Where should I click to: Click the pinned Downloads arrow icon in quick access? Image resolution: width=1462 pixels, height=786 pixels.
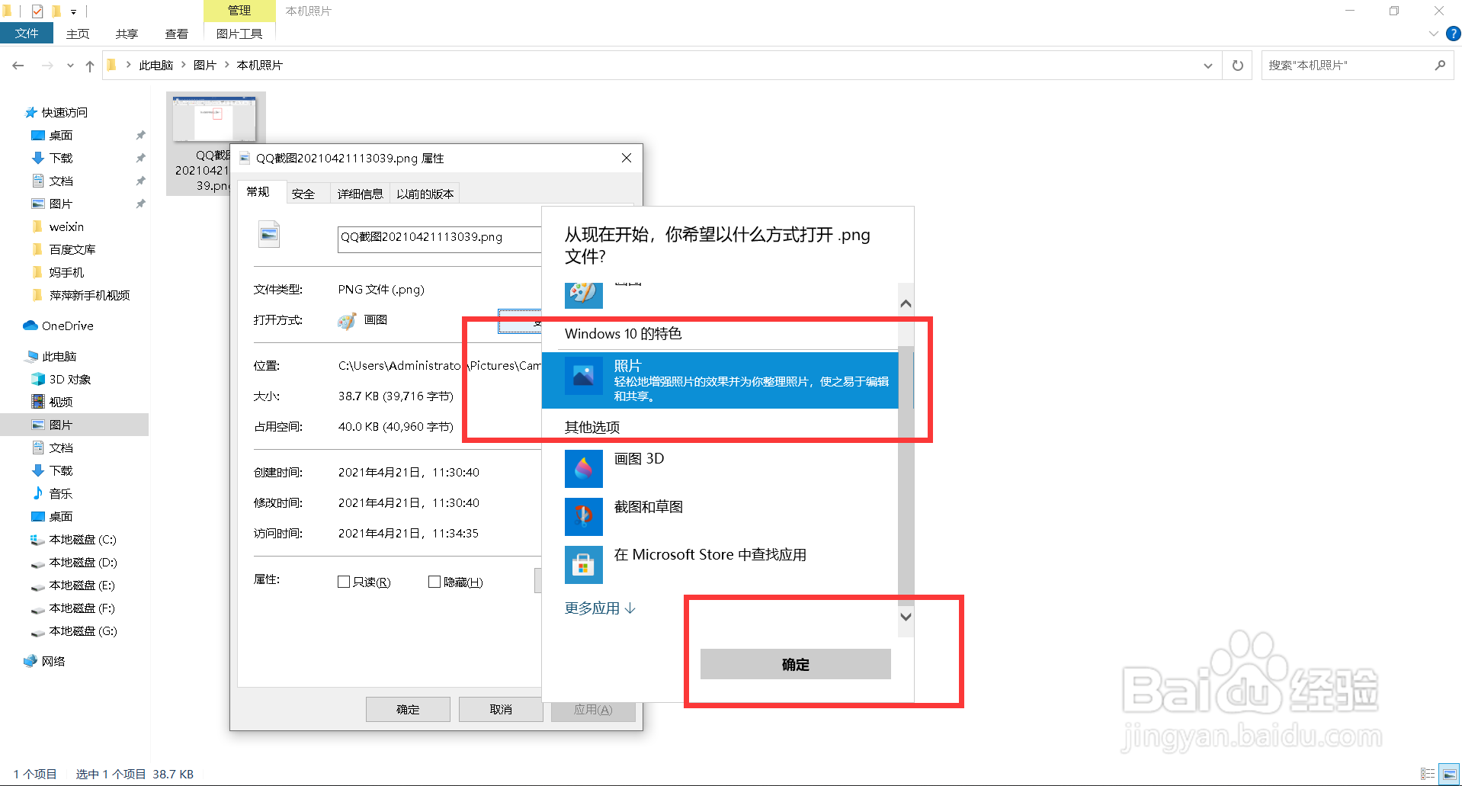click(38, 158)
